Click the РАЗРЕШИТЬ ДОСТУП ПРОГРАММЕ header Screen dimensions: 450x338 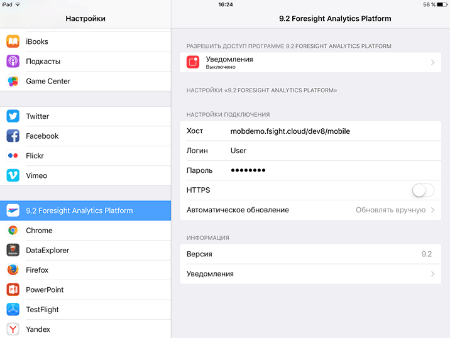(288, 46)
